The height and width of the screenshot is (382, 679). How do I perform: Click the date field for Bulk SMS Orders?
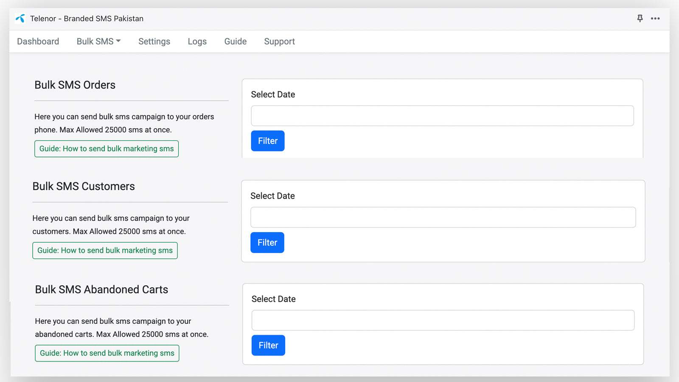pyautogui.click(x=442, y=116)
